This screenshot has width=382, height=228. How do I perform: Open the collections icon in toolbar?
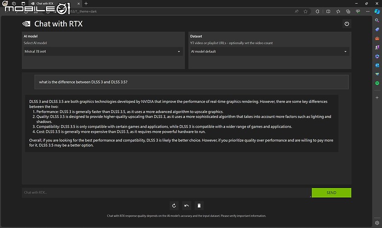click(348, 11)
